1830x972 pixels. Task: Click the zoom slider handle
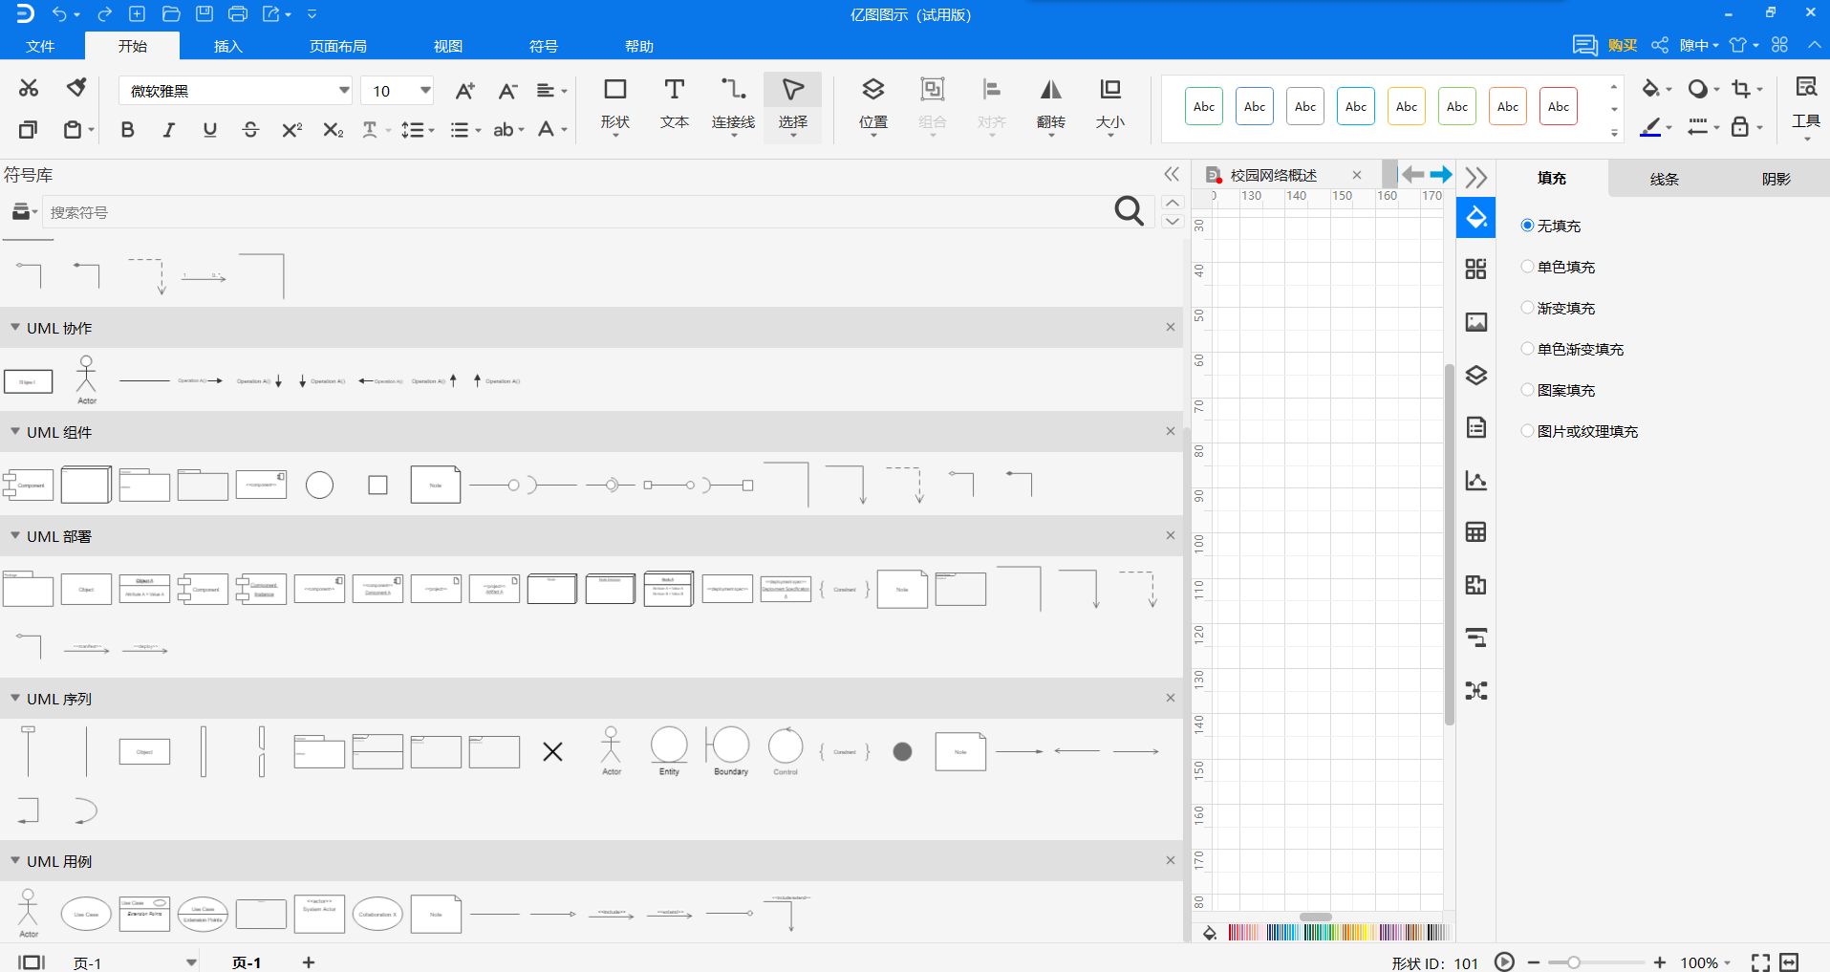tap(1573, 962)
